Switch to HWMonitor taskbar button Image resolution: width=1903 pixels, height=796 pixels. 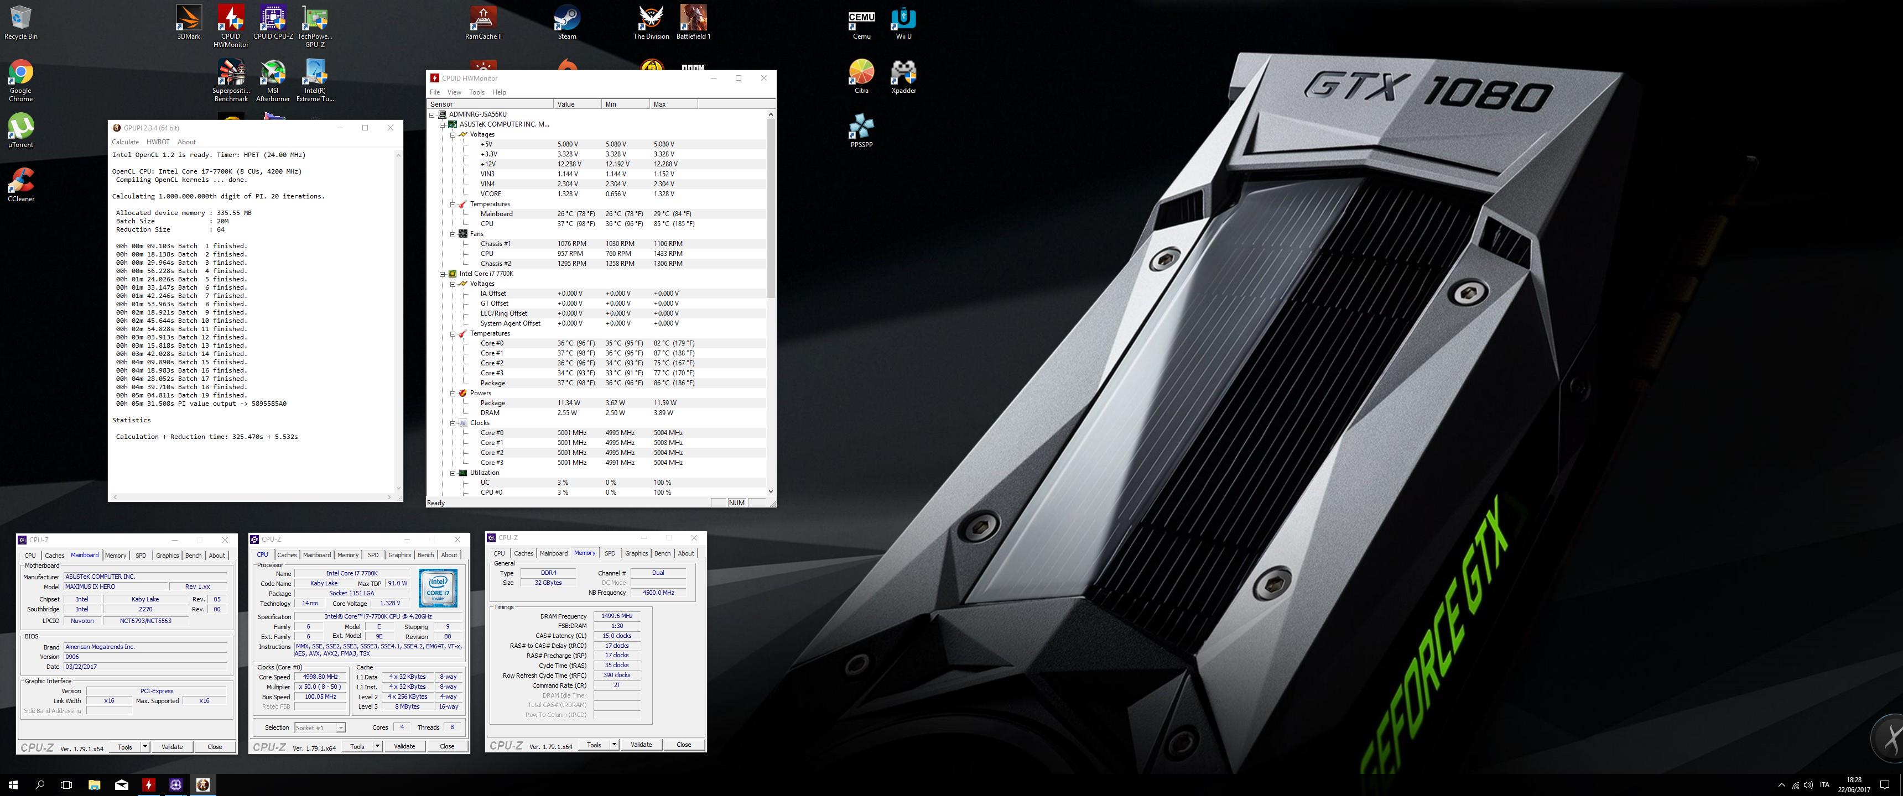click(x=148, y=785)
